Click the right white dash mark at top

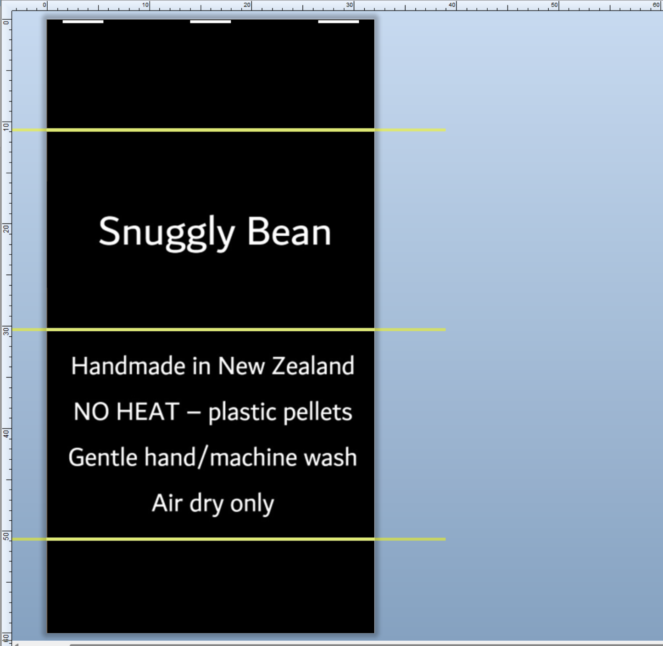[x=338, y=22]
